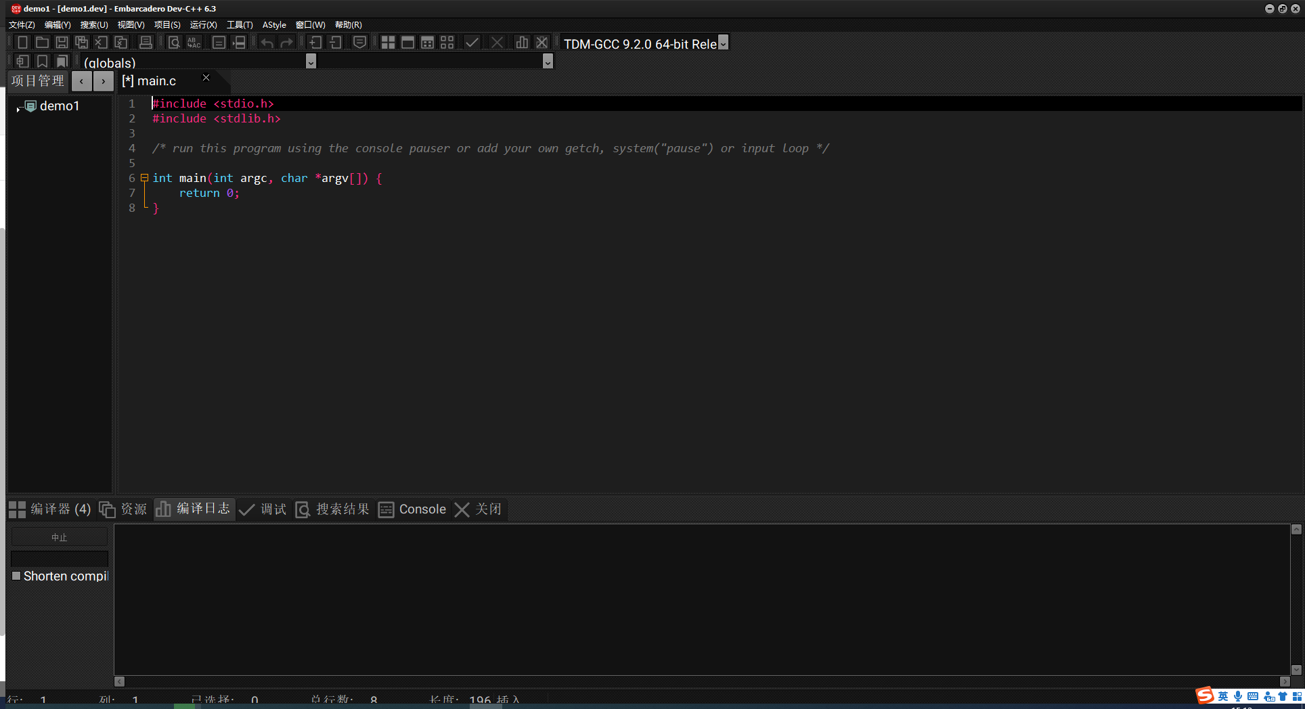The image size is (1305, 709).
Task: Switch to the 搜索结果 bottom tab
Action: tap(332, 509)
